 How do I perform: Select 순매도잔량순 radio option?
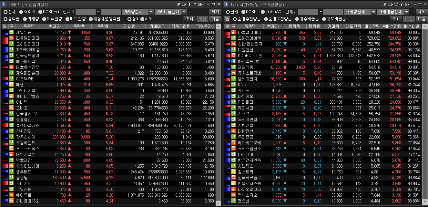(x=266, y=19)
